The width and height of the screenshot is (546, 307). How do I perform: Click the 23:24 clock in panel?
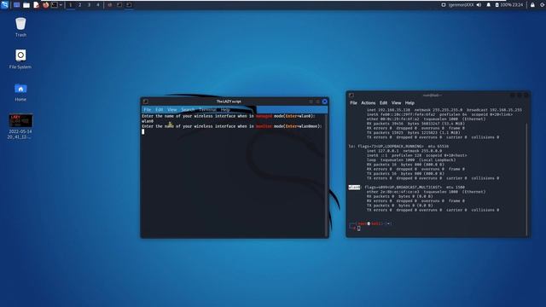[x=518, y=5]
